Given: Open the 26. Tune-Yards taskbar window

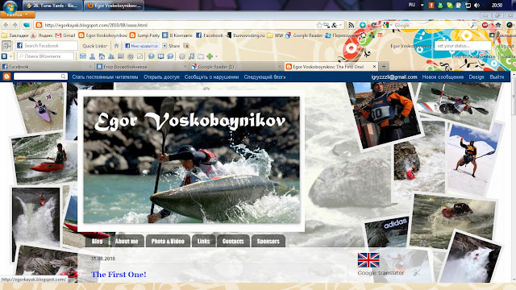Looking at the screenshot, I should point(52,6).
